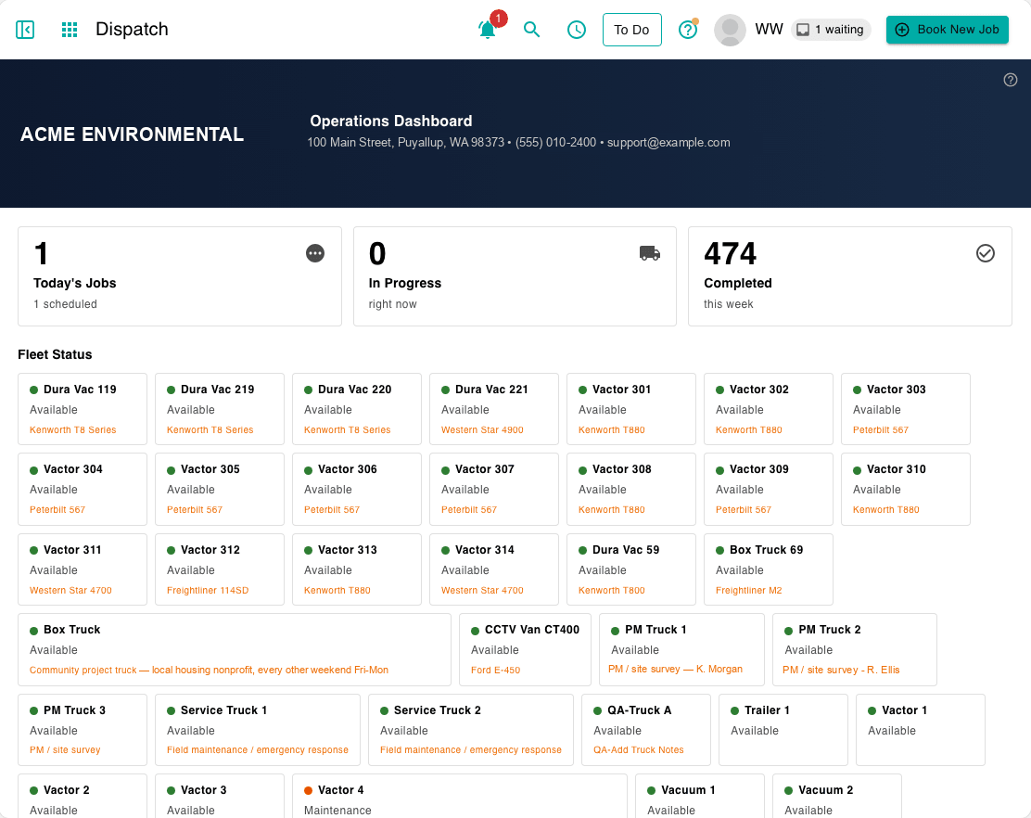The height and width of the screenshot is (818, 1031).
Task: Select the Dura Vac 220 fleet card
Action: point(357,409)
